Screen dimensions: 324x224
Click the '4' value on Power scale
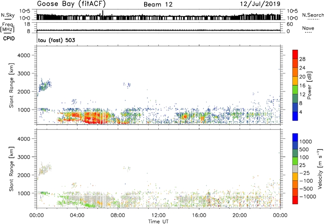click(x=301, y=112)
